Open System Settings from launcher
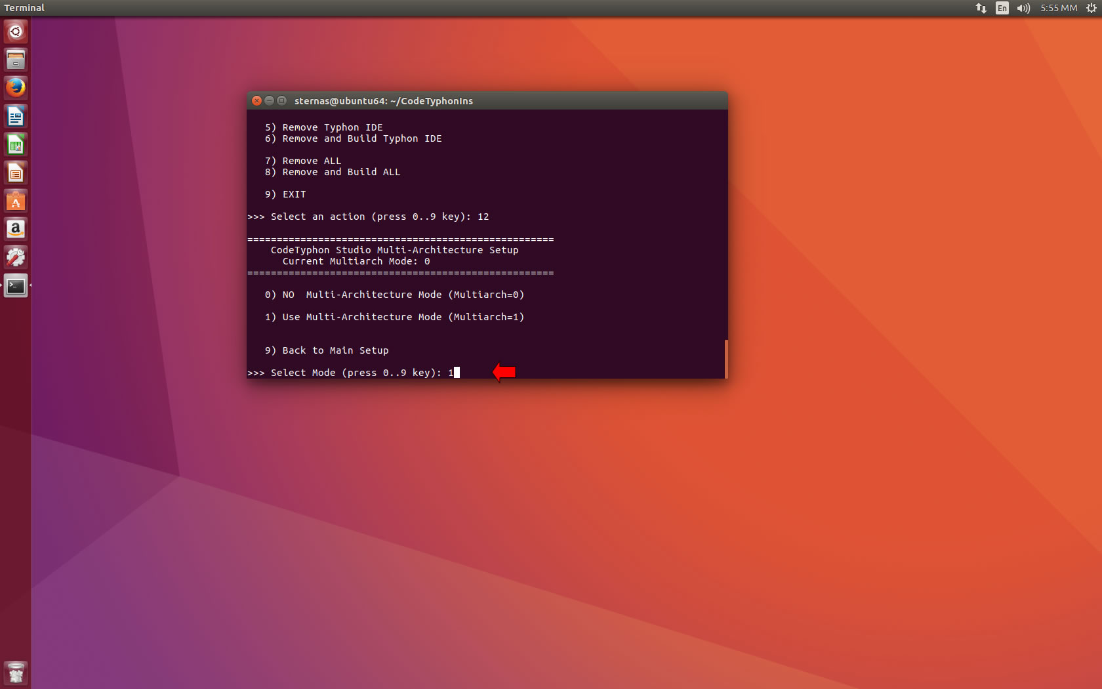Viewport: 1102px width, 689px height. (x=16, y=257)
